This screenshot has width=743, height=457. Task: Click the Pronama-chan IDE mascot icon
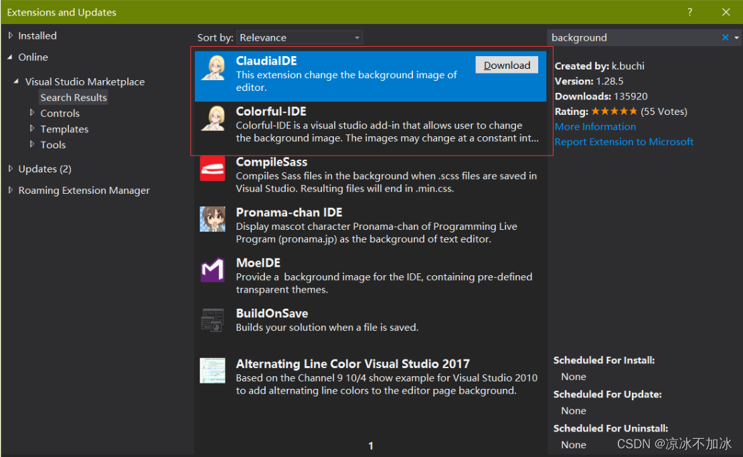click(212, 219)
